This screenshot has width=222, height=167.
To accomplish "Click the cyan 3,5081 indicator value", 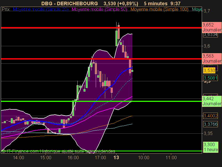I will click(x=210, y=78).
